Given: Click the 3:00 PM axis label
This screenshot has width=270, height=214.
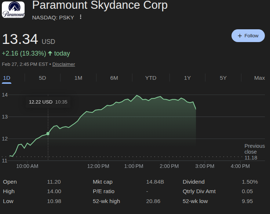Looking at the screenshot, I should tap(205, 166).
